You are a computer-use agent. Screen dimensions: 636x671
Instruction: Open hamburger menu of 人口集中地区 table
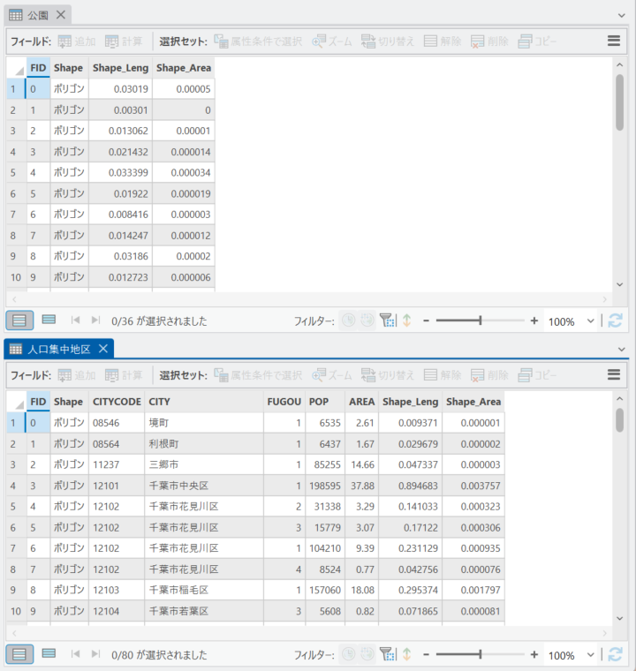pos(614,374)
